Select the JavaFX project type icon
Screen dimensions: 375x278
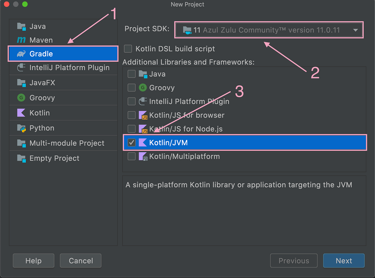tap(21, 83)
